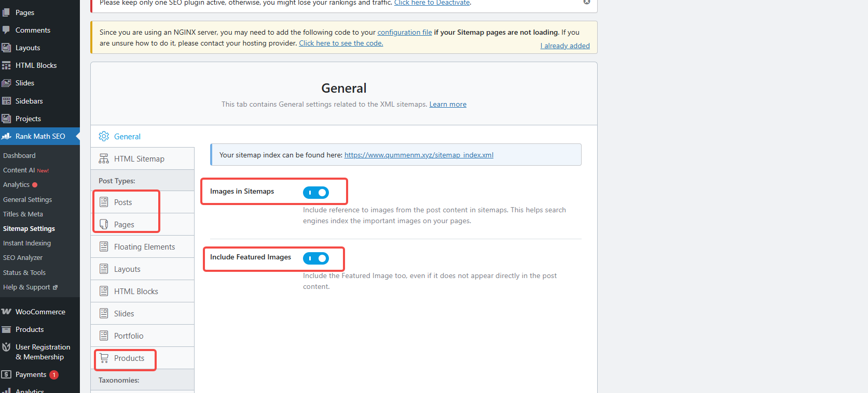Toggle Images in Sitemaps switch
The height and width of the screenshot is (393, 868).
[316, 193]
